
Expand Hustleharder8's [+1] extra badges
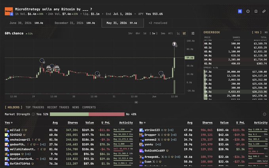click(x=43, y=159)
